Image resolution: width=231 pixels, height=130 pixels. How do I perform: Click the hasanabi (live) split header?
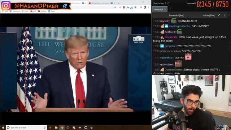click(x=176, y=15)
